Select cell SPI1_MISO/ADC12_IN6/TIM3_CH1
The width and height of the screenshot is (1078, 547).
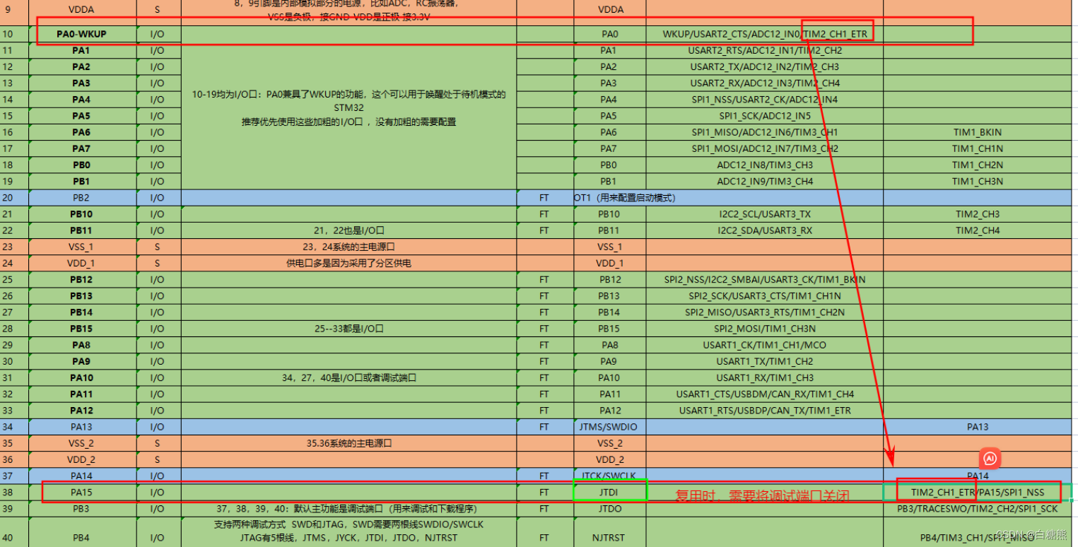point(765,132)
